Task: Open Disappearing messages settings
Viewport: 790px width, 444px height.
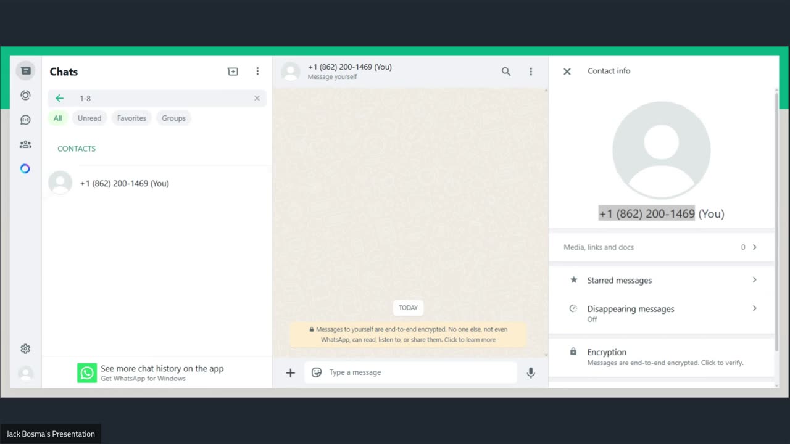Action: [661, 313]
